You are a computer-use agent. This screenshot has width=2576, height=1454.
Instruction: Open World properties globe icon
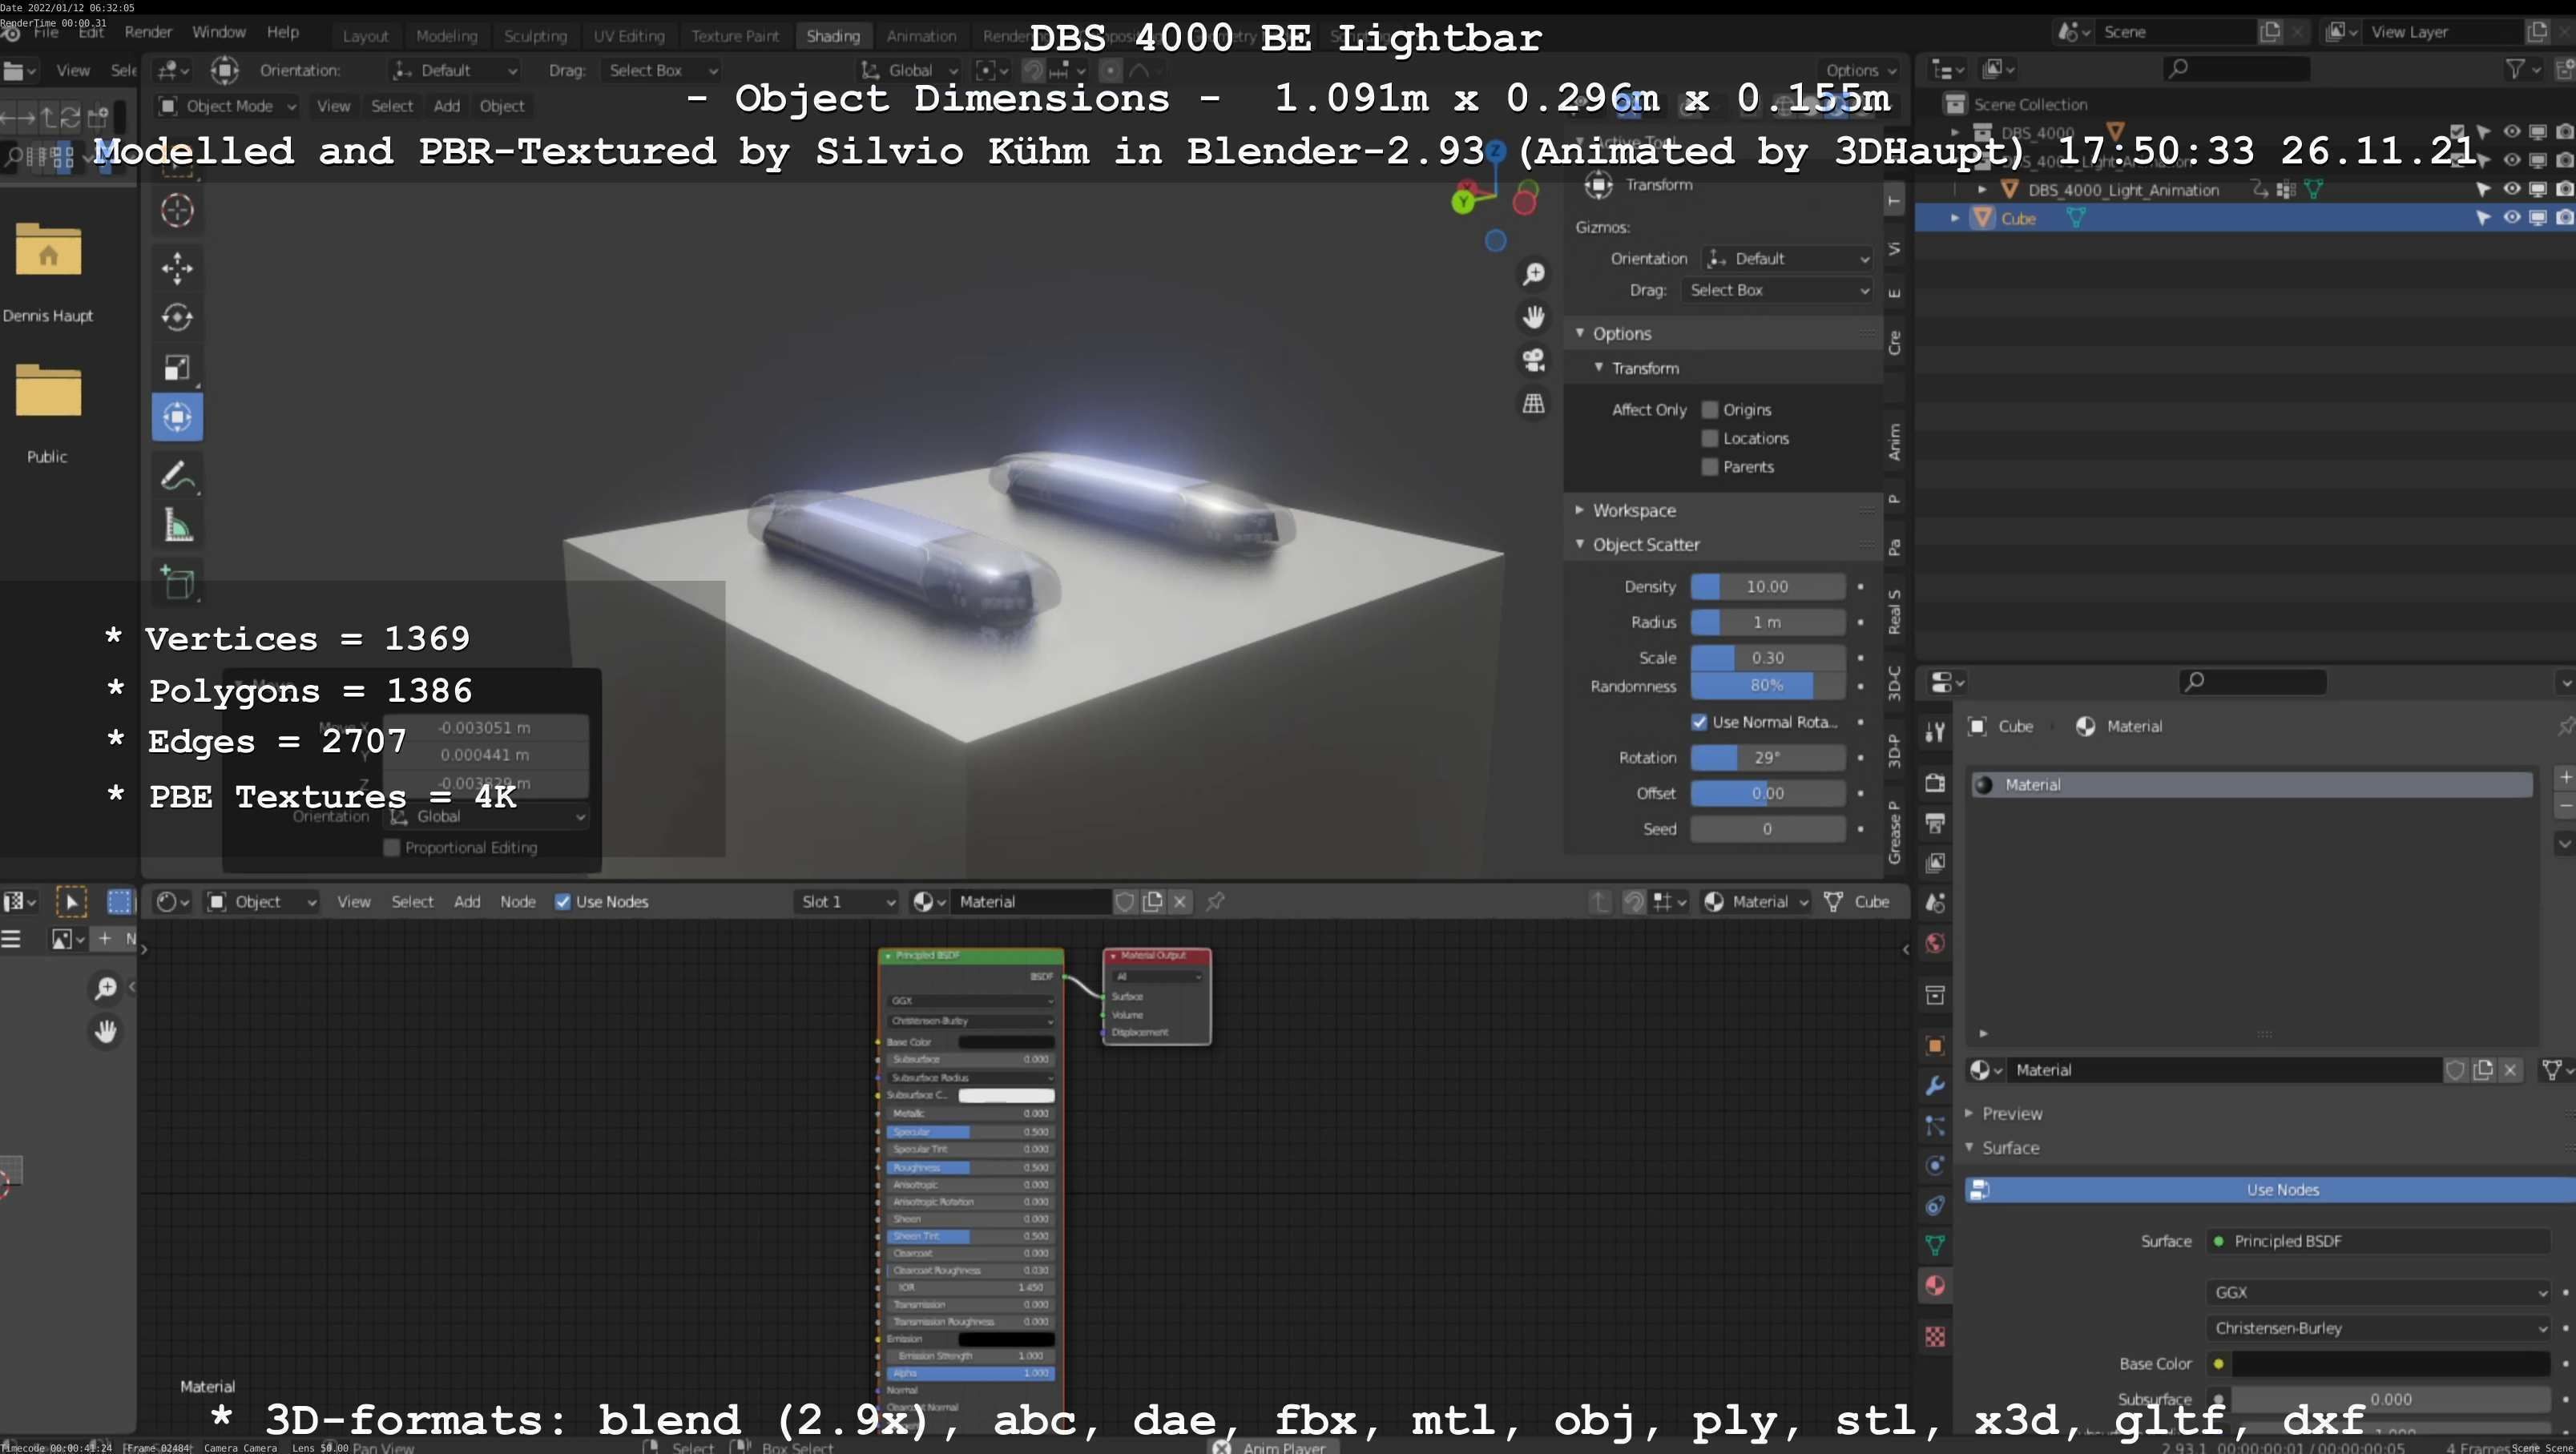pyautogui.click(x=1935, y=943)
